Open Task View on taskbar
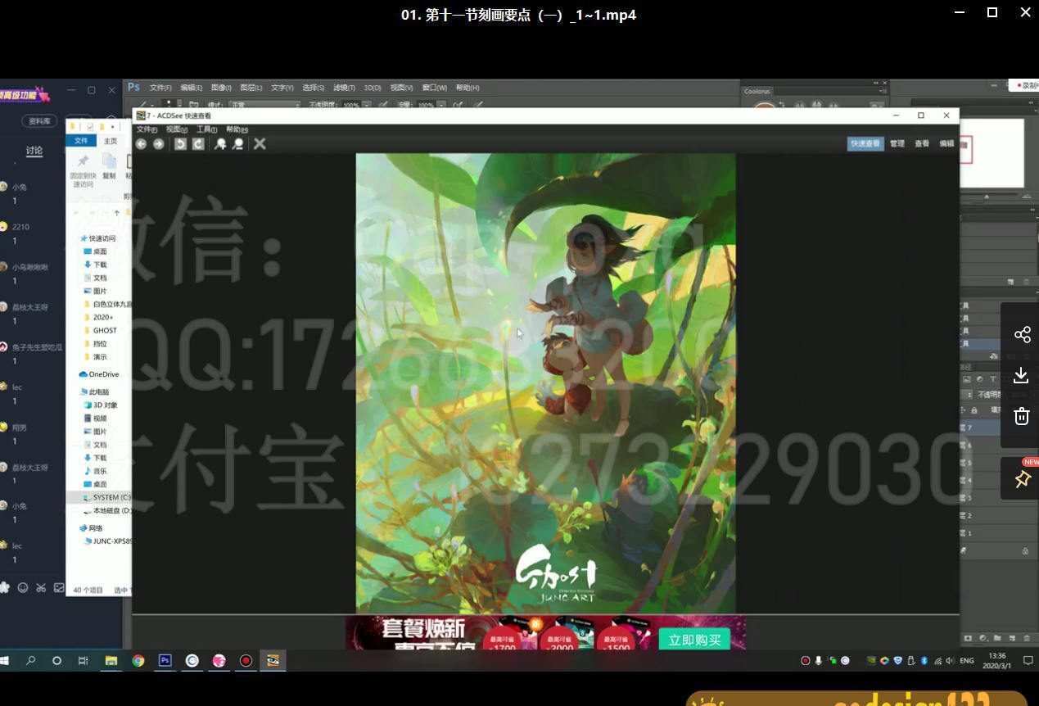The width and height of the screenshot is (1039, 706). click(x=83, y=660)
